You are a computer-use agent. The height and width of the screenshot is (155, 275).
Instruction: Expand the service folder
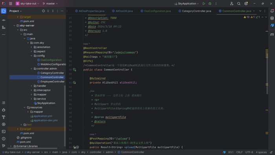click(31, 99)
